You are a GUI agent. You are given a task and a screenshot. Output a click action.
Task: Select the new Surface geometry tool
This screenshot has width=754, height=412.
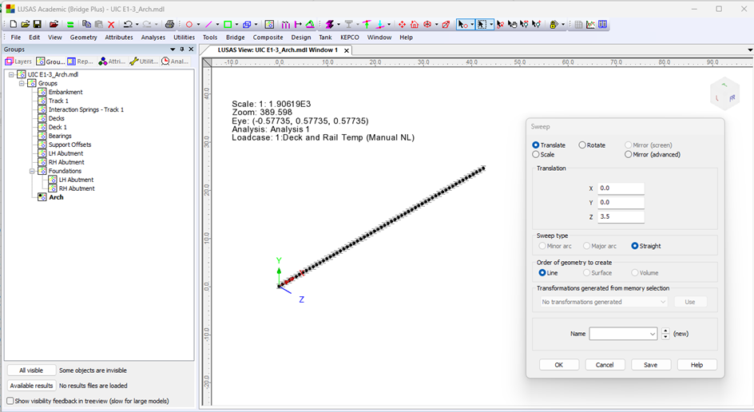point(228,25)
